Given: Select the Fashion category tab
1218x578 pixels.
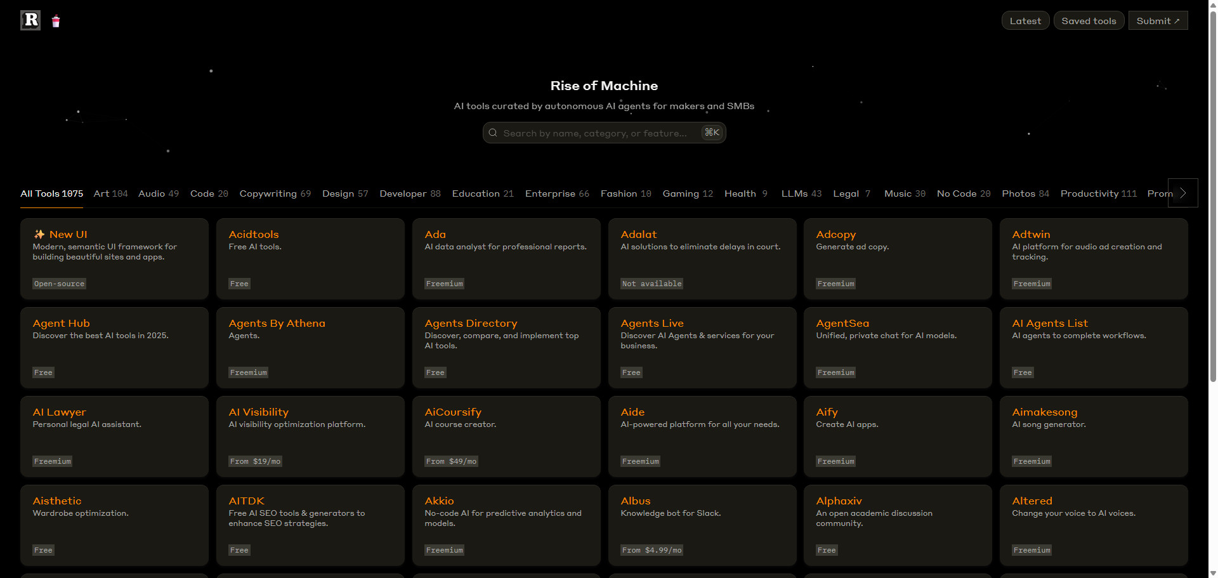Looking at the screenshot, I should [x=625, y=194].
